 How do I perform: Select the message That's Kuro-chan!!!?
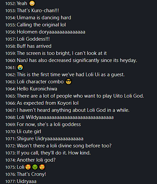[38, 11]
